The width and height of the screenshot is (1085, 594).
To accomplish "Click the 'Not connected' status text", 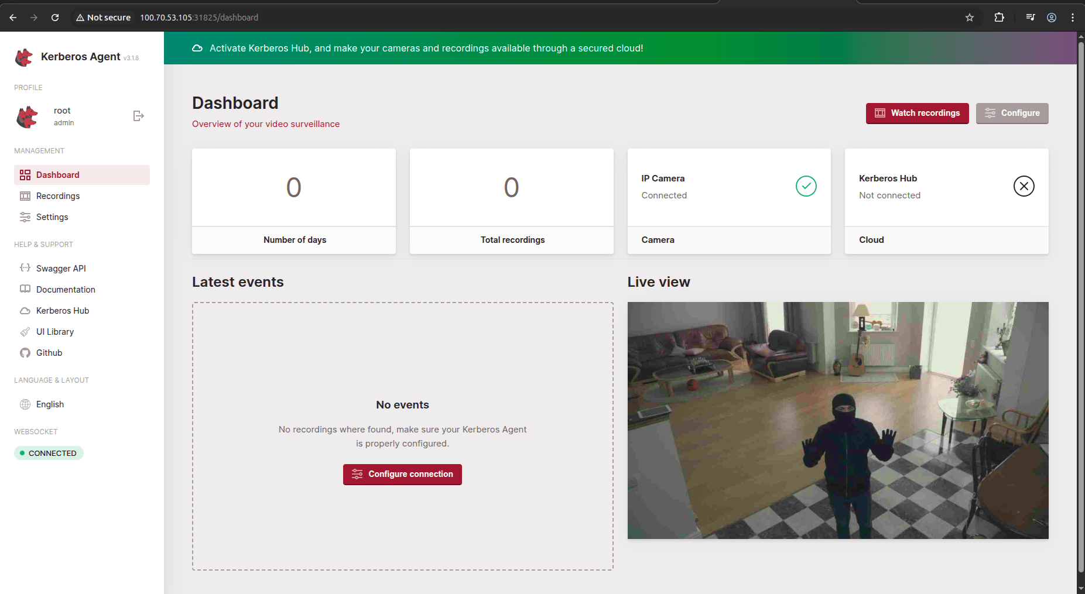I will (889, 195).
